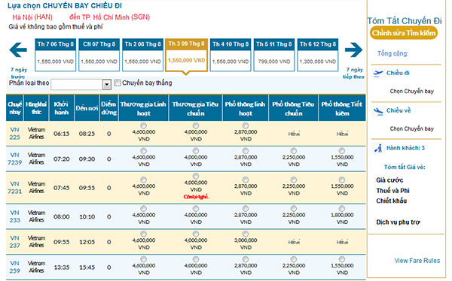
Task: Select VN 7231 Thương gia Tiêu chuẩn fare
Action: 196,176
